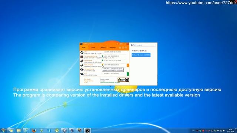237x133 pixels.
Task: Click the keyboard language indicator in tray
Action: (x=193, y=130)
